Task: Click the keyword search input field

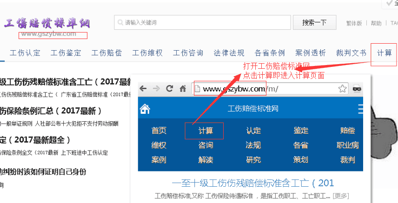Action: coord(202,22)
